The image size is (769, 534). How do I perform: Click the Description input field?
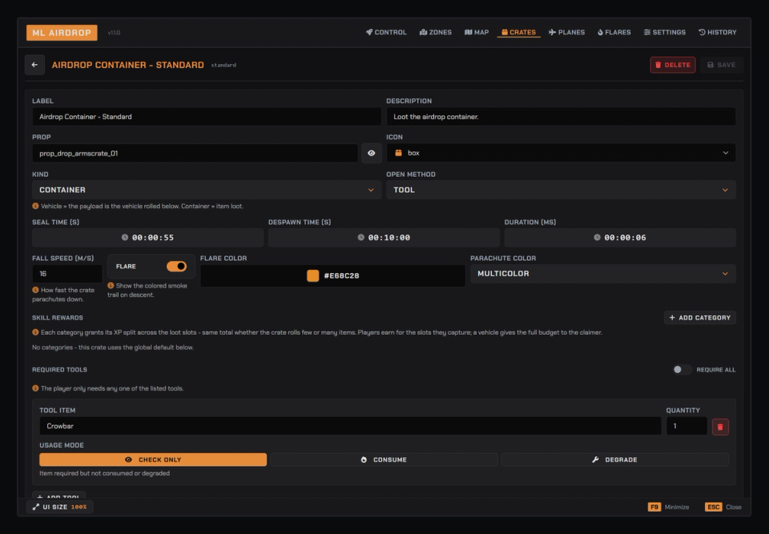pos(561,117)
